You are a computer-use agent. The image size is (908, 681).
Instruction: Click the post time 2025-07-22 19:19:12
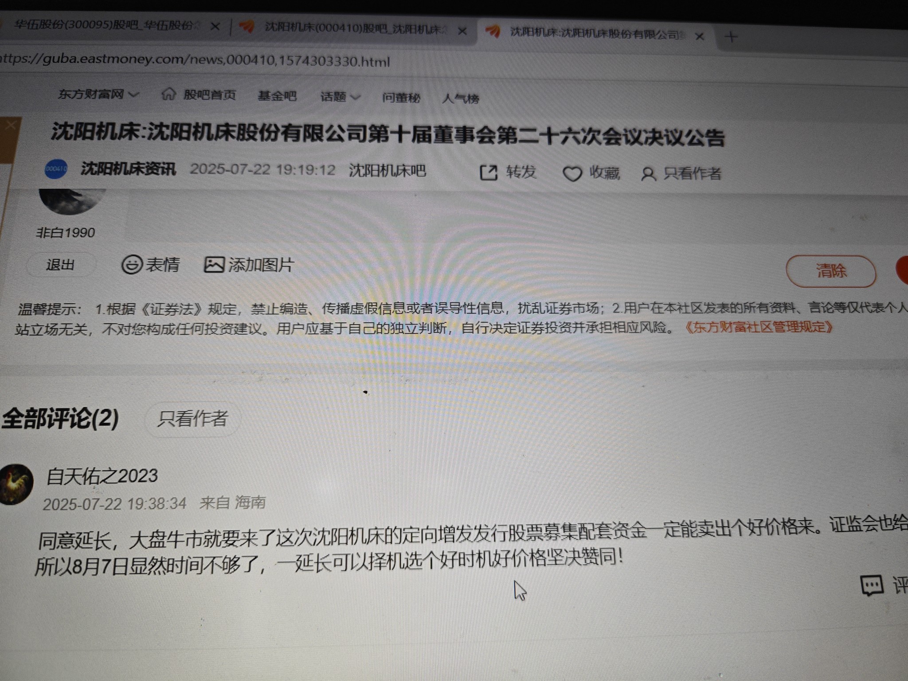pos(262,169)
